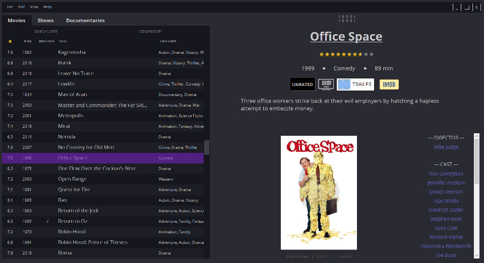Click the Office Space poster thumbnail
The image size is (484, 263).
click(319, 193)
